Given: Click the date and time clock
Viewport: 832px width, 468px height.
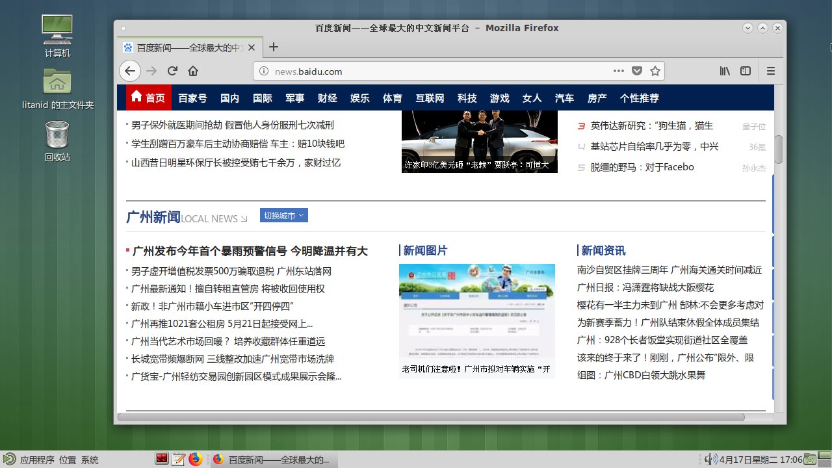Looking at the screenshot, I should pyautogui.click(x=761, y=460).
